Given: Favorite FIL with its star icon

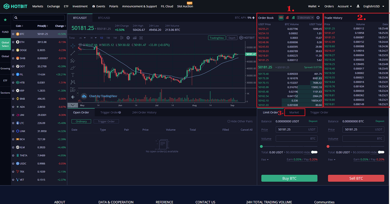Looking at the screenshot, I should pyautogui.click(x=13, y=74).
